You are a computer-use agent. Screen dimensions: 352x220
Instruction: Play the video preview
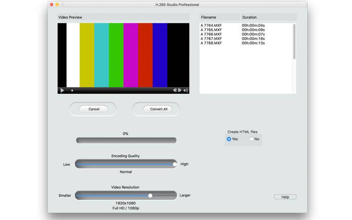point(62,91)
